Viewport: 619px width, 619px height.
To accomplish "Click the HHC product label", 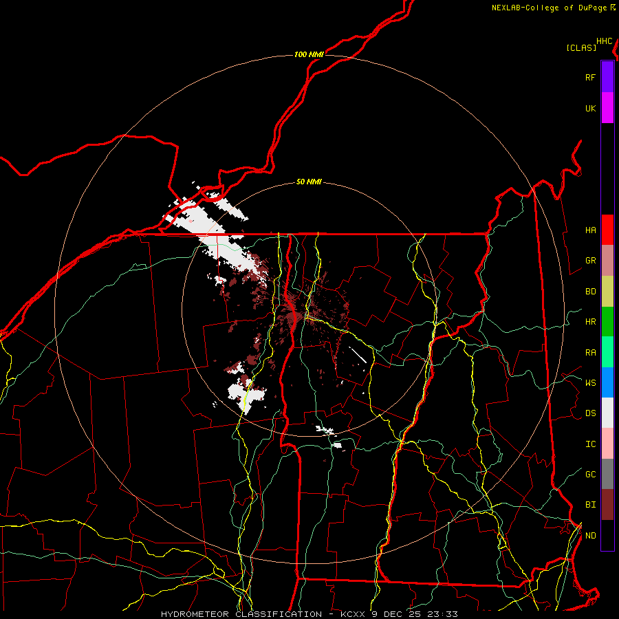I will coord(605,41).
